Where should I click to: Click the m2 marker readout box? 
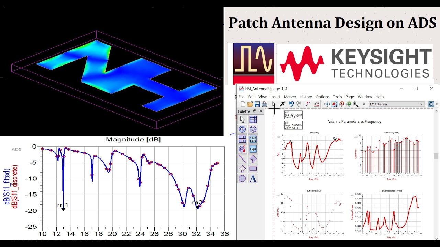coord(293,115)
